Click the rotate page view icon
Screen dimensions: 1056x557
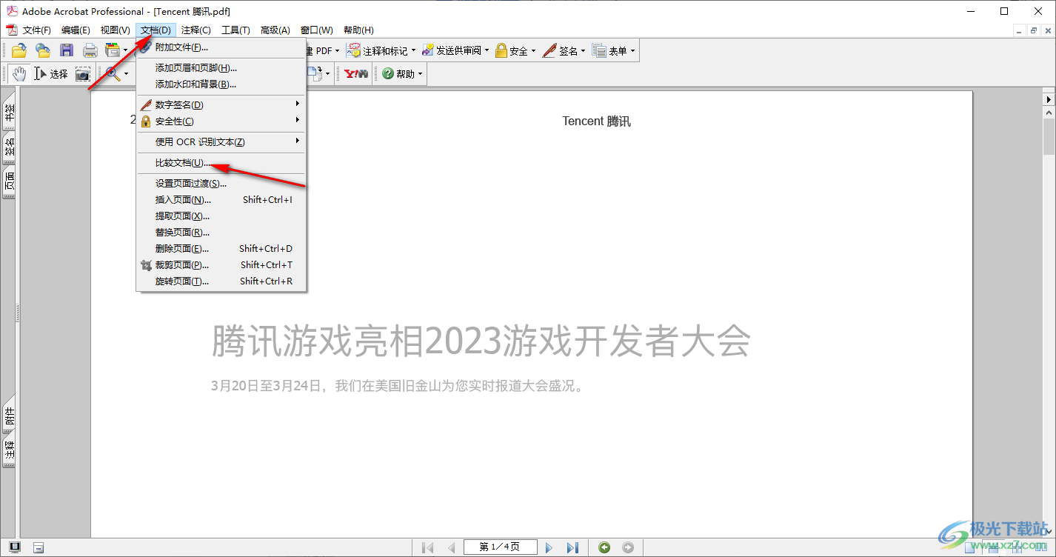tap(315, 73)
